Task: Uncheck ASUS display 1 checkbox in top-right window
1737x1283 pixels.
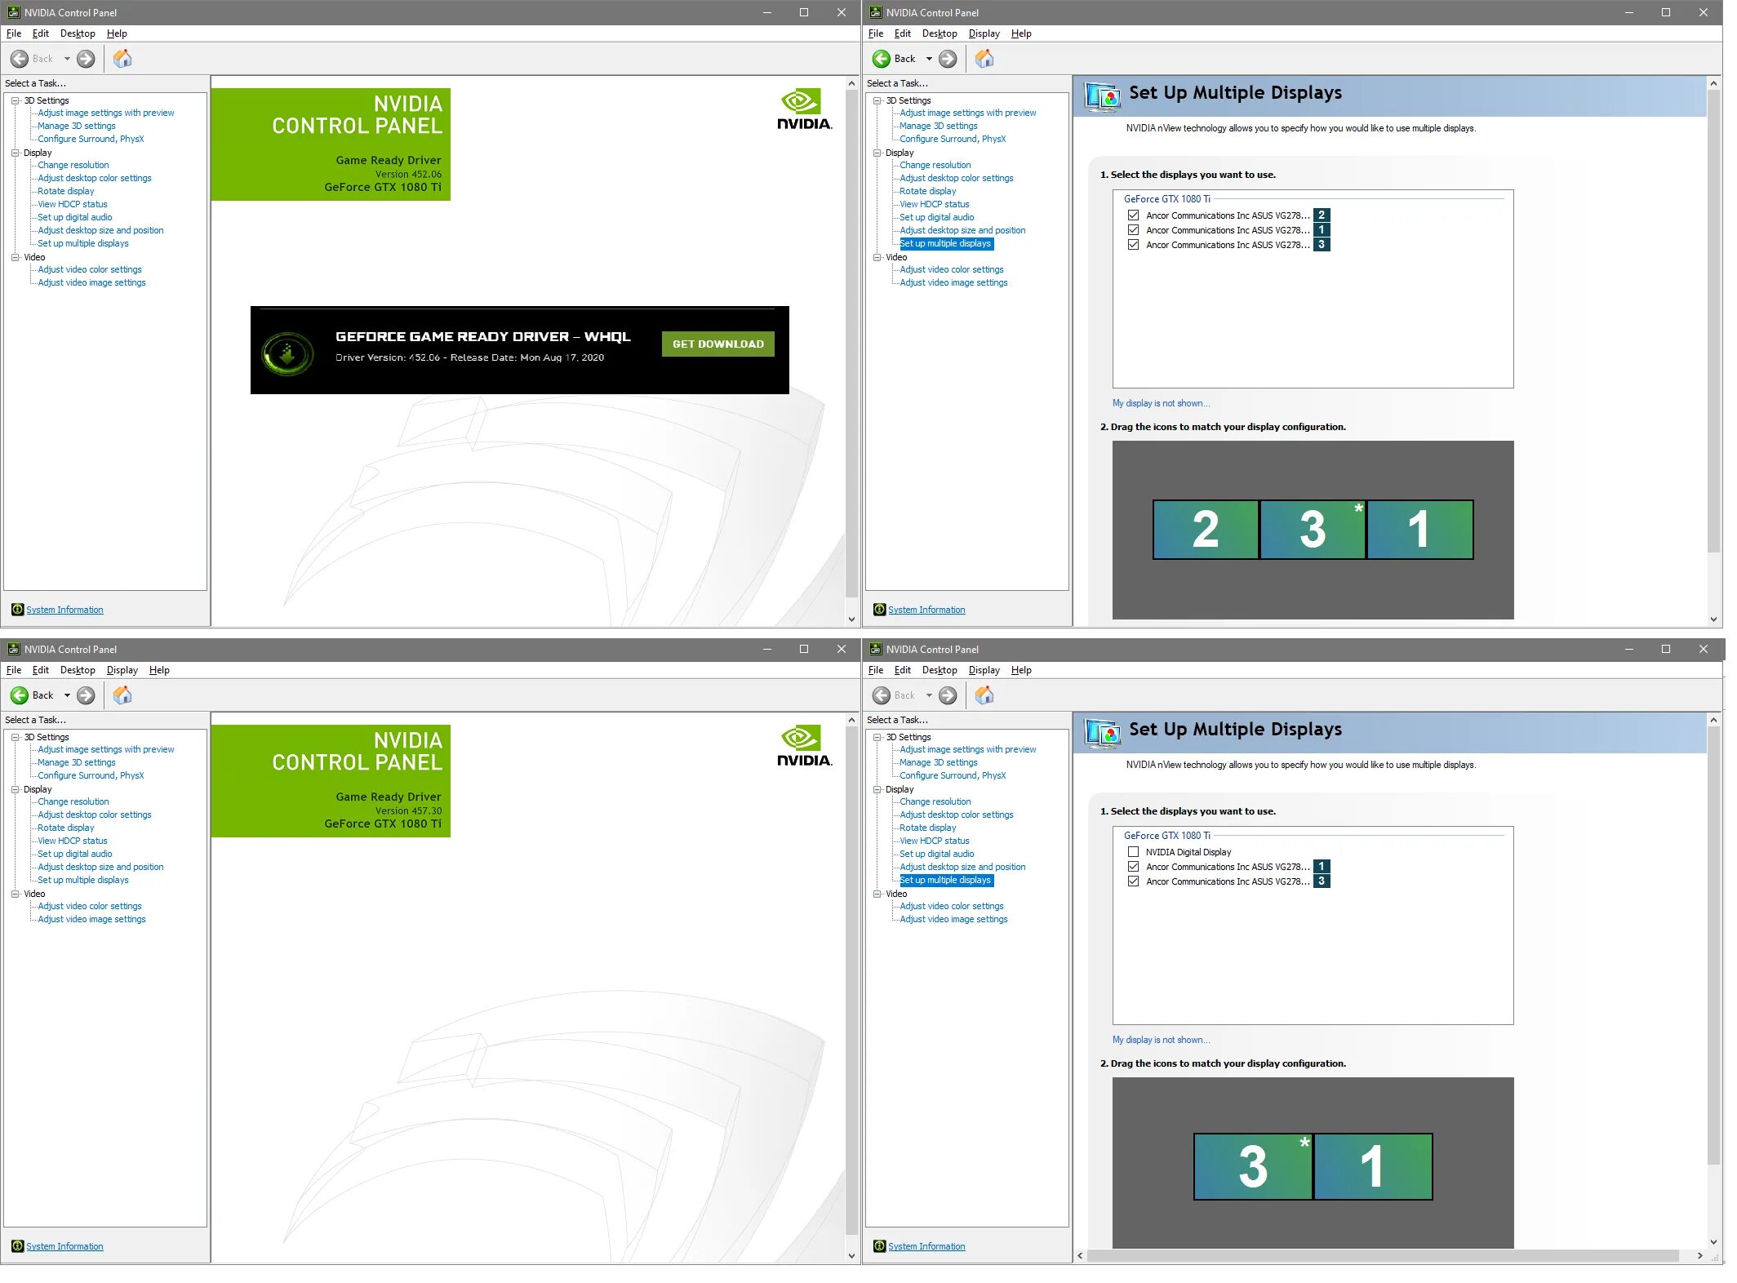Action: [1133, 230]
